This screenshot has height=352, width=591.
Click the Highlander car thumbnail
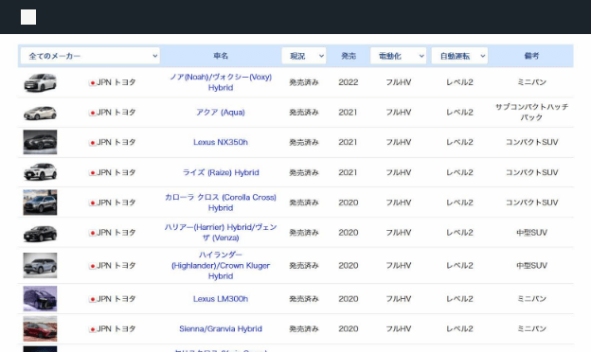(x=40, y=265)
